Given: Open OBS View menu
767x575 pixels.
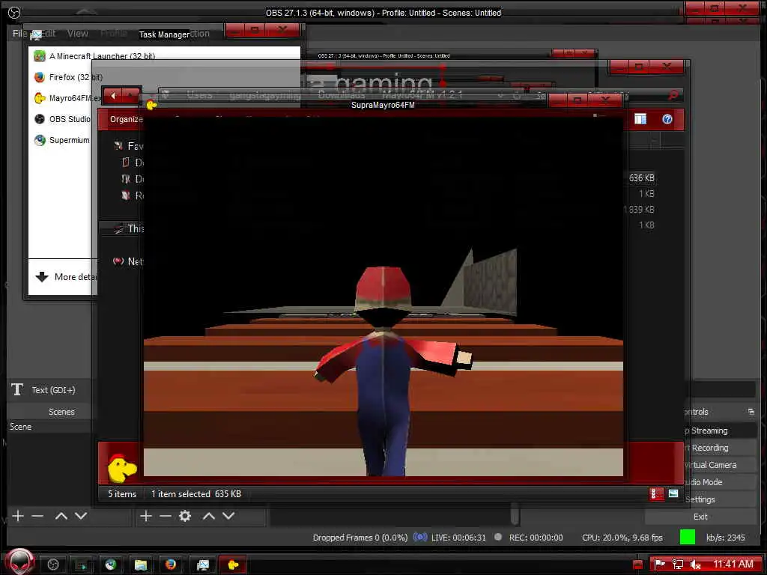Looking at the screenshot, I should click(x=78, y=33).
